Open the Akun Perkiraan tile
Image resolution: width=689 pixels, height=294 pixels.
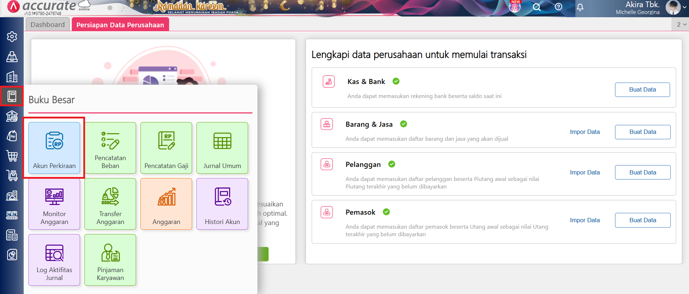pos(54,148)
